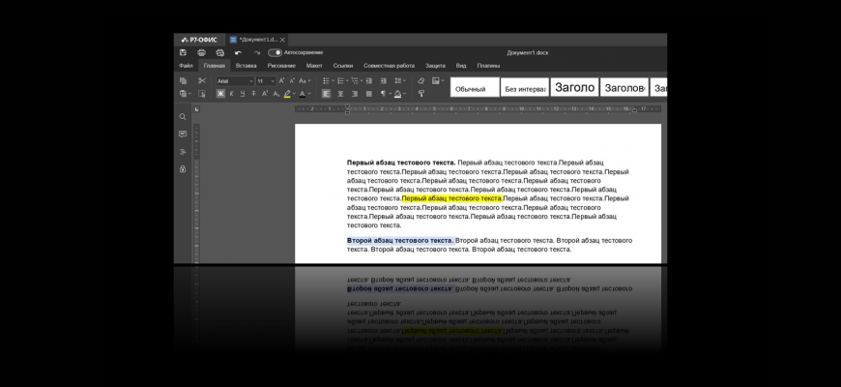The width and height of the screenshot is (841, 387).
Task: Click the lock icon in the left sidebar
Action: point(183,169)
